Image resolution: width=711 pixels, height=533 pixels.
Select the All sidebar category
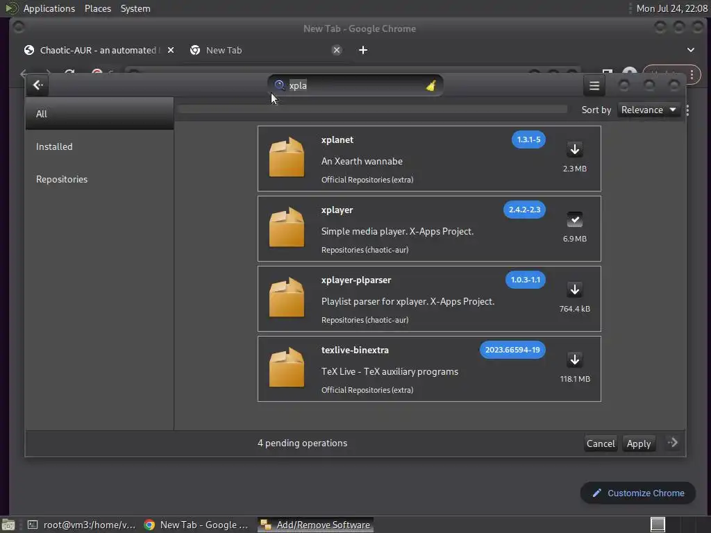coord(100,114)
